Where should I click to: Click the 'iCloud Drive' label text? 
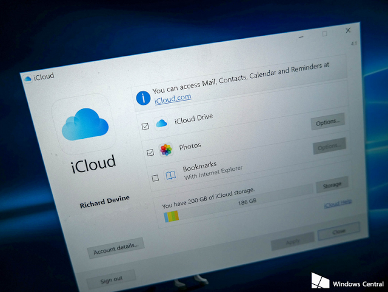click(193, 119)
